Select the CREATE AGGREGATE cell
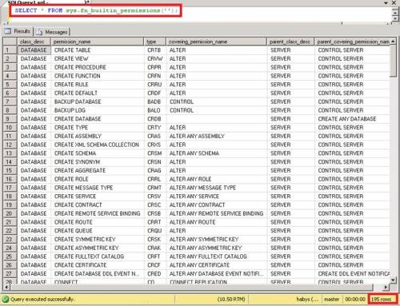 point(98,170)
